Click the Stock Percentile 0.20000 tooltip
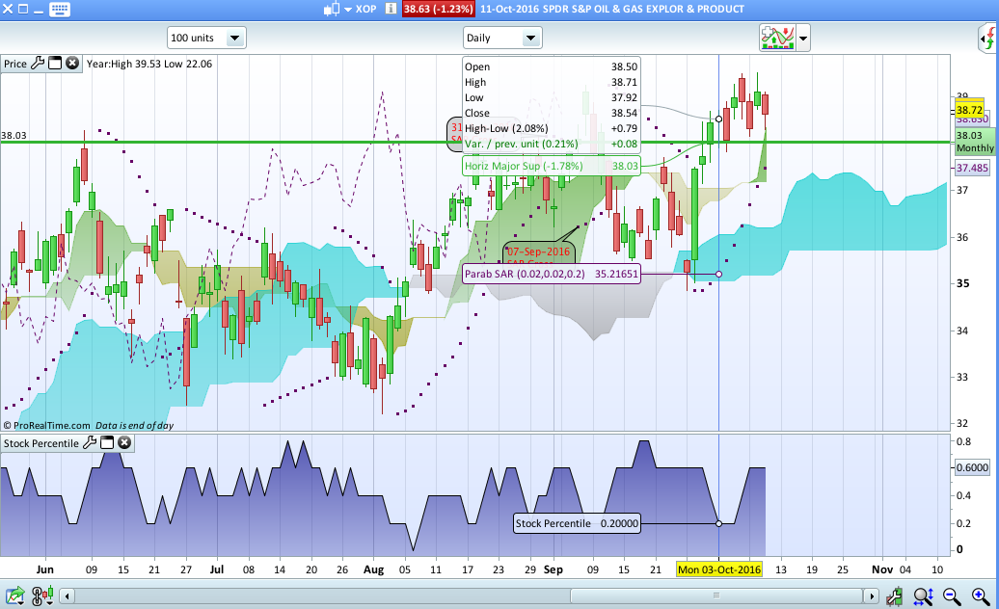Image resolution: width=999 pixels, height=609 pixels. click(577, 523)
